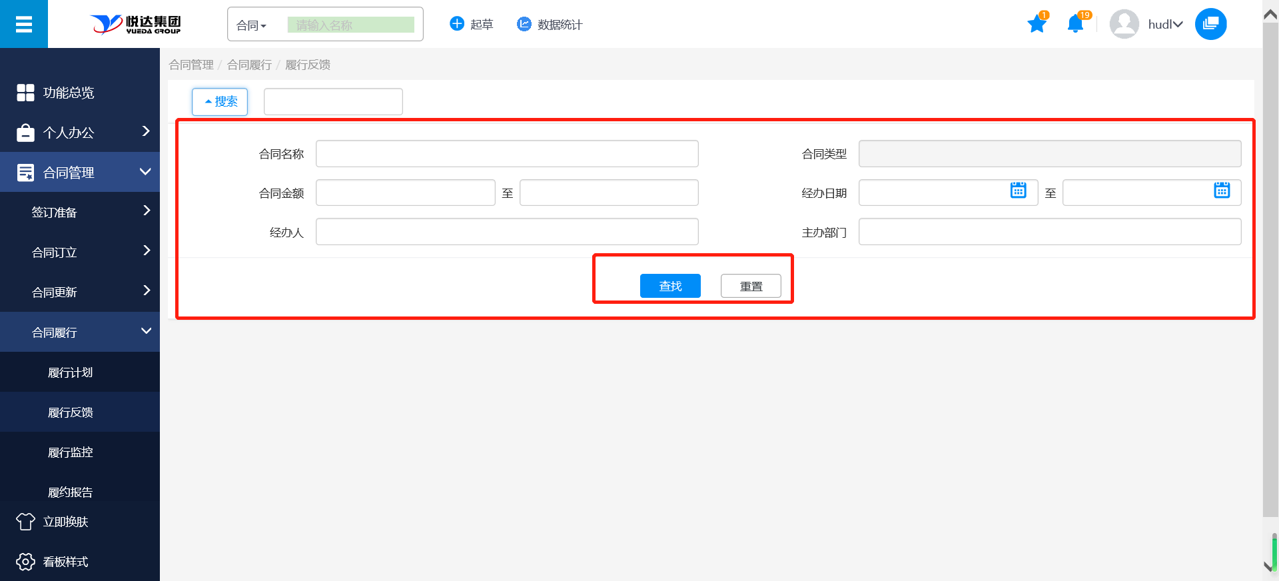1279x581 pixels.
Task: Click the hamburger menu icon
Action: [x=24, y=25]
